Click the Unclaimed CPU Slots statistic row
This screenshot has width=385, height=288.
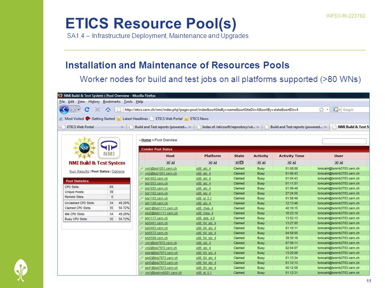[97, 203]
